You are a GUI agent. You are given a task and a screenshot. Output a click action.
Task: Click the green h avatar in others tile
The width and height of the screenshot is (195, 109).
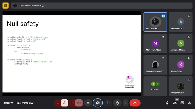[x=157, y=84]
